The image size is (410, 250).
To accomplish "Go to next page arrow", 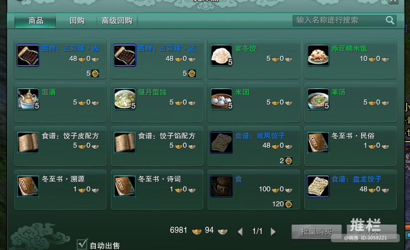I will (273, 232).
